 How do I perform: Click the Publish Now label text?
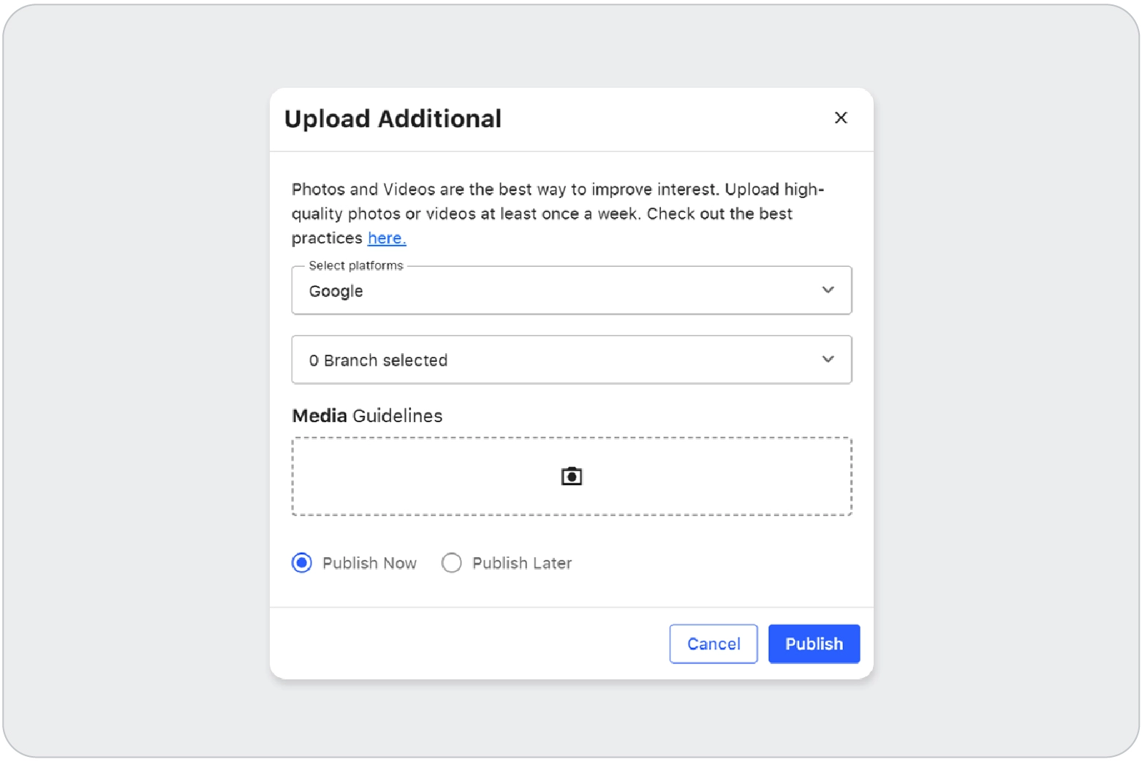369,563
